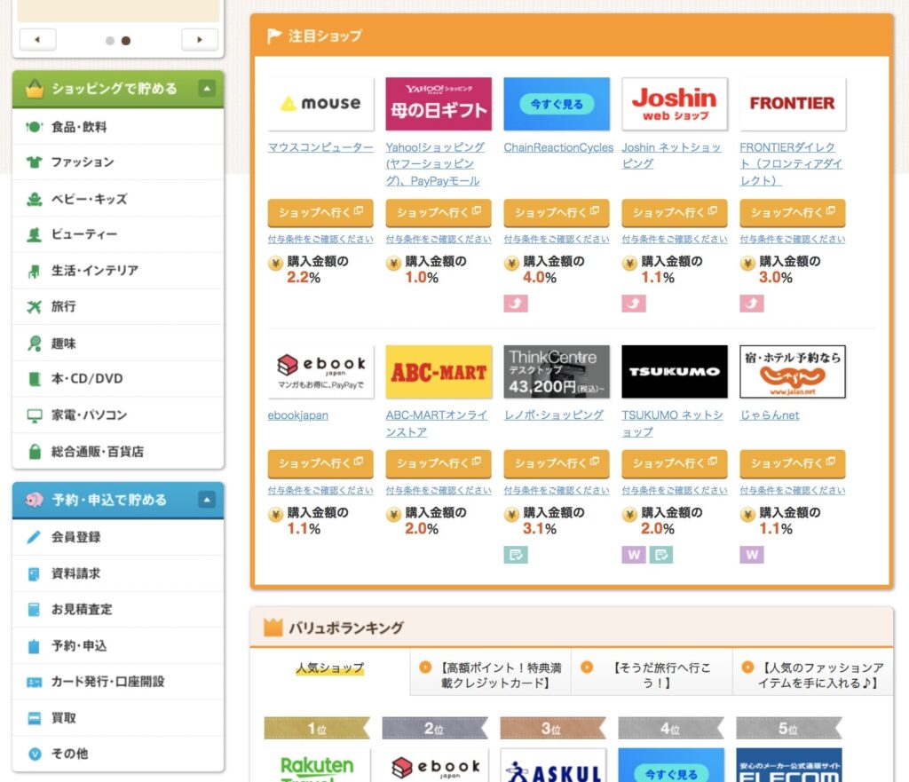This screenshot has width=909, height=782.
Task: Click the next slide arrow in carousel
Action: pyautogui.click(x=200, y=39)
